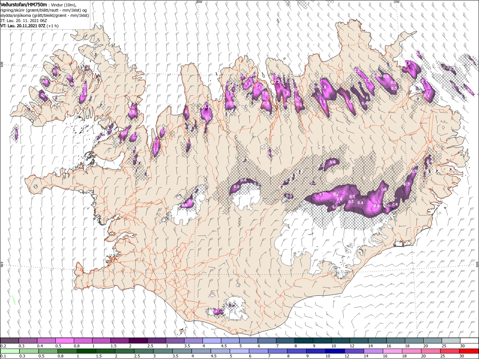Viewport: 479px width, 359px height.
Task: Click the purple snow swatch between 1.5 and 2
Action: point(119,341)
